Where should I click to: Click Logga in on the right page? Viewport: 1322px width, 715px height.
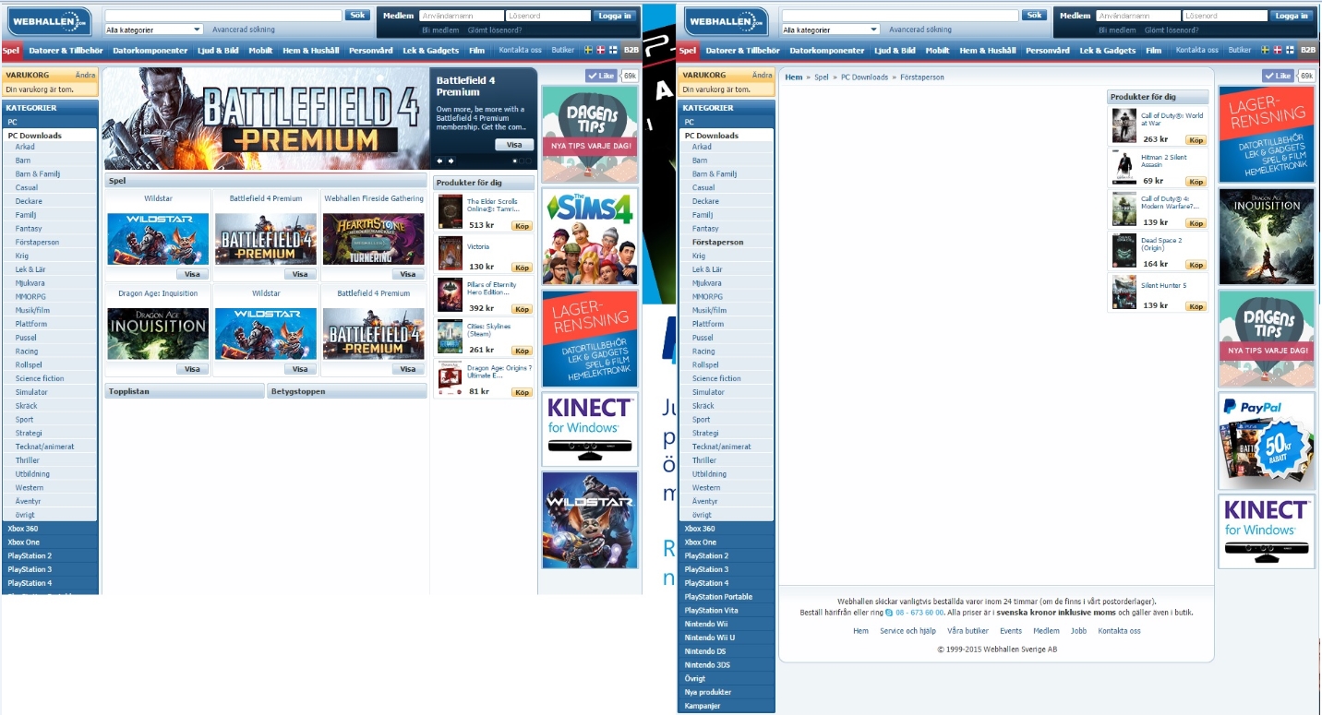coord(1292,16)
